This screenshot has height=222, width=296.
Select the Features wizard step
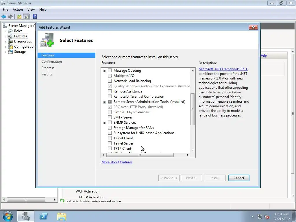(x=66, y=55)
